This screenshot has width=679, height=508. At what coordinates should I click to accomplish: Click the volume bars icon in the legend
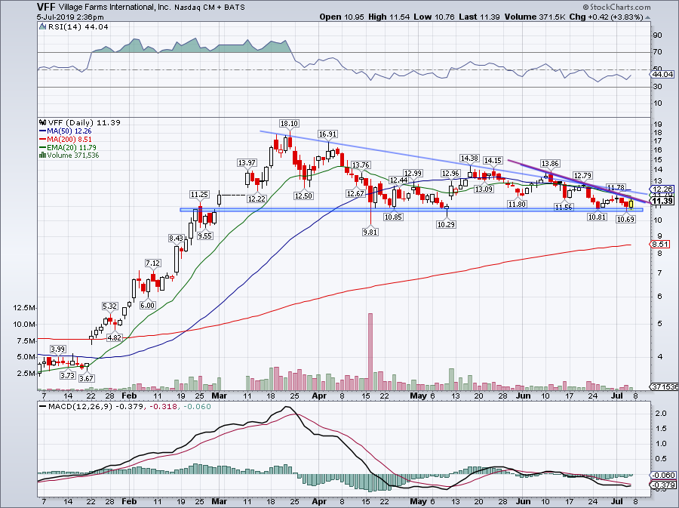point(42,155)
